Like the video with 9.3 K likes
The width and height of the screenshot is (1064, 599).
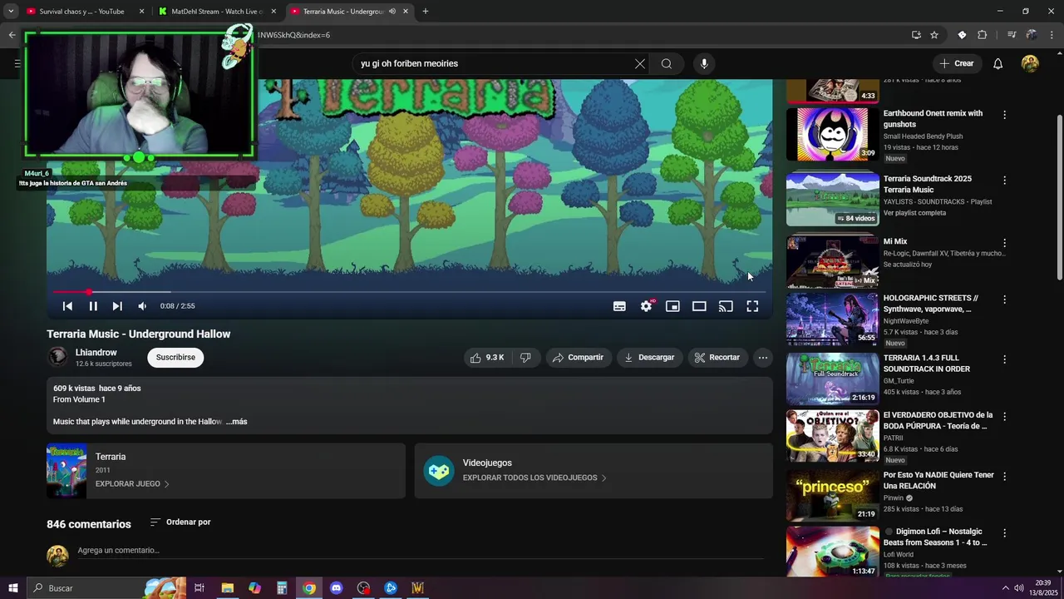point(487,358)
